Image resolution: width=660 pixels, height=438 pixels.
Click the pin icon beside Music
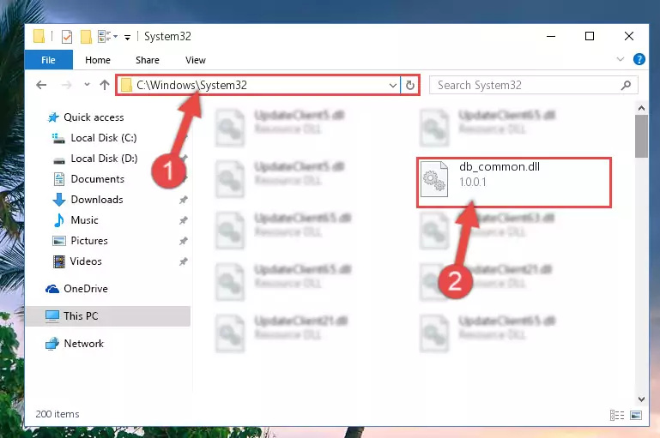183,220
